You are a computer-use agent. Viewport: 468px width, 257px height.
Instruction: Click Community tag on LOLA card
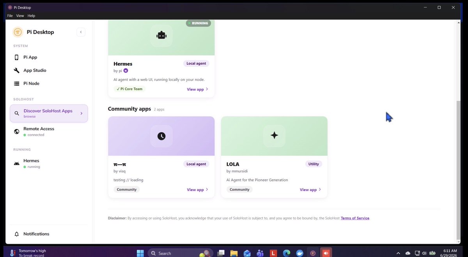tap(239, 190)
